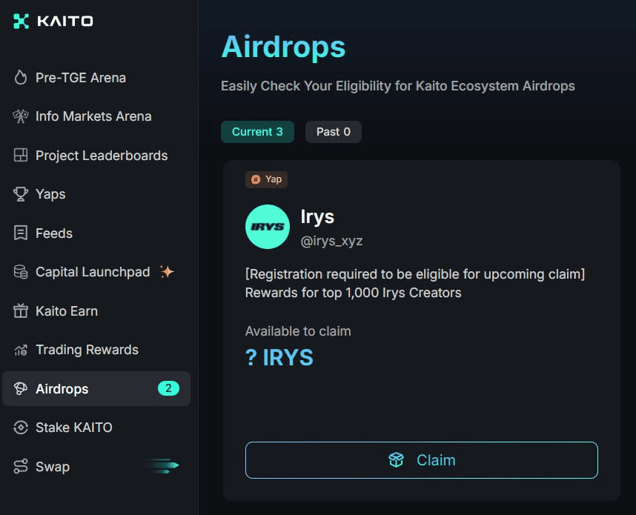Click the crossed flags Info Markets icon
The image size is (636, 515).
click(21, 116)
